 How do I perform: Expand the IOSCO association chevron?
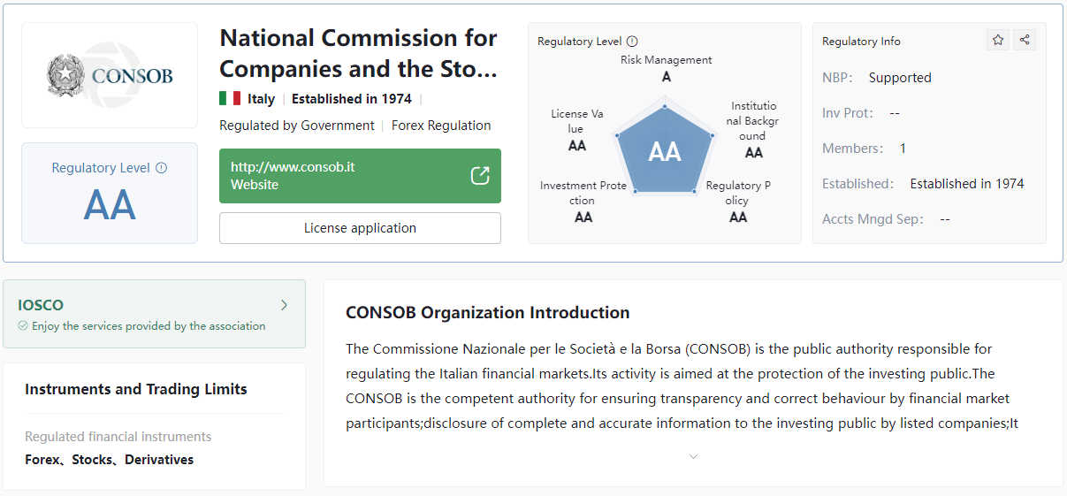click(284, 305)
